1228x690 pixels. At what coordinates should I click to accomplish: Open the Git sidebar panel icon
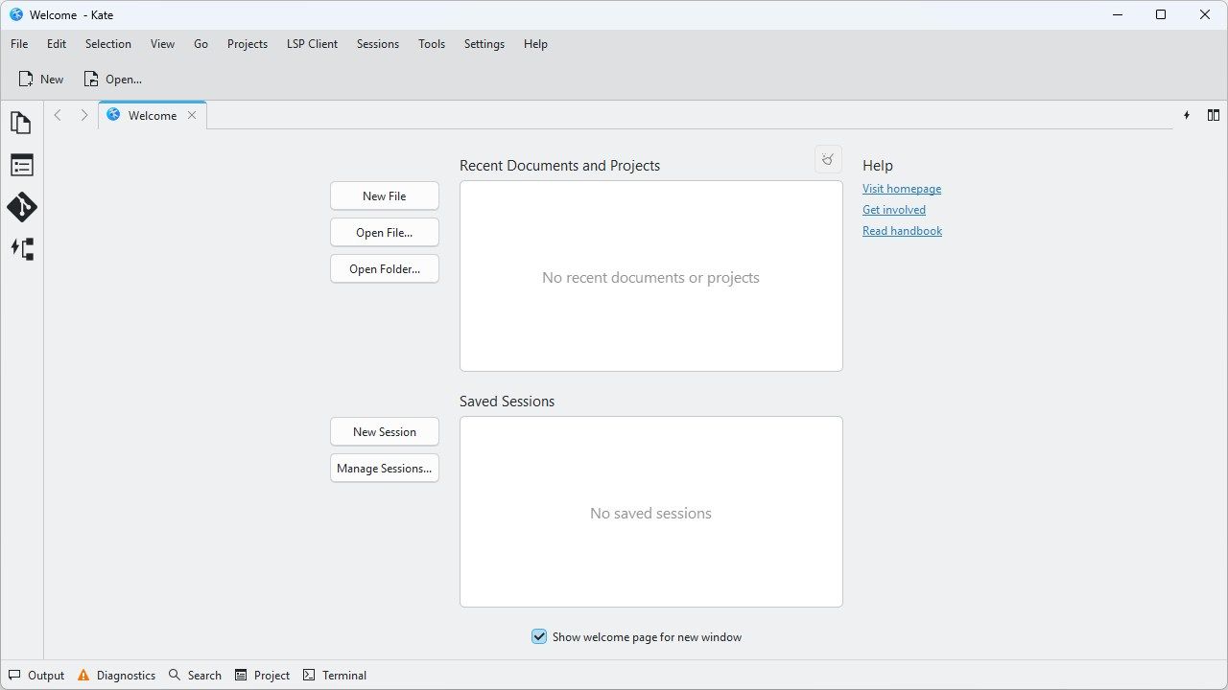(x=21, y=207)
